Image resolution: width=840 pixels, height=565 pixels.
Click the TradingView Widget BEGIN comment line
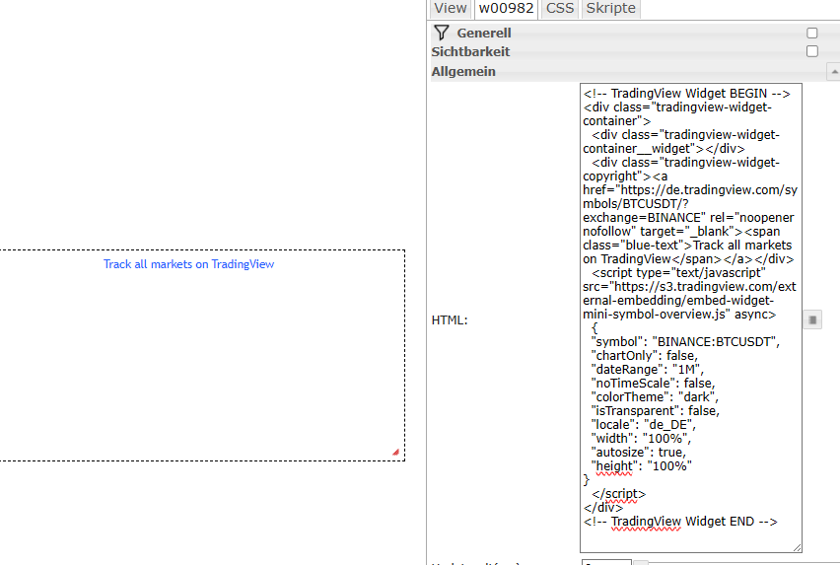point(687,94)
